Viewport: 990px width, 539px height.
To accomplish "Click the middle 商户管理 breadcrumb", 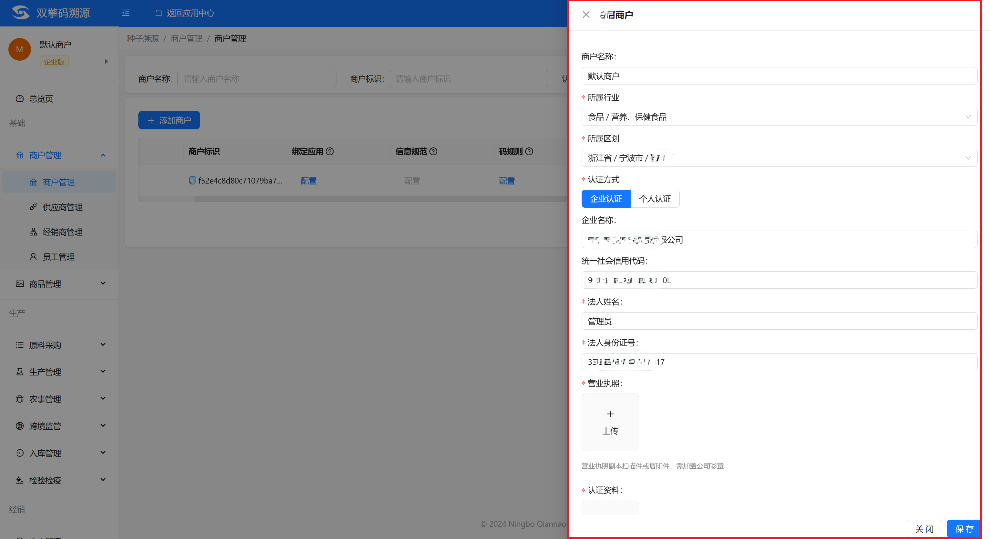I will [x=186, y=38].
